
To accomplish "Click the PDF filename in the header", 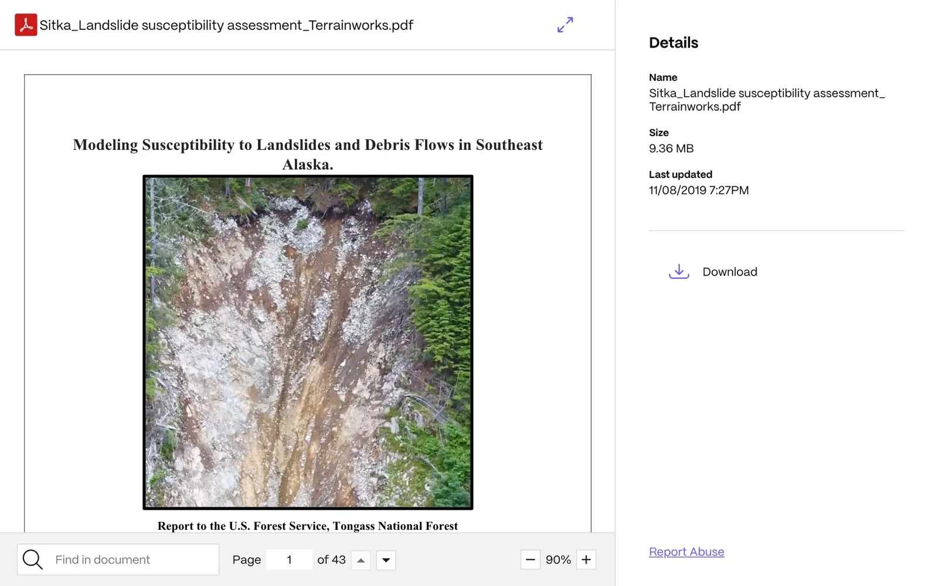I will pyautogui.click(x=226, y=25).
